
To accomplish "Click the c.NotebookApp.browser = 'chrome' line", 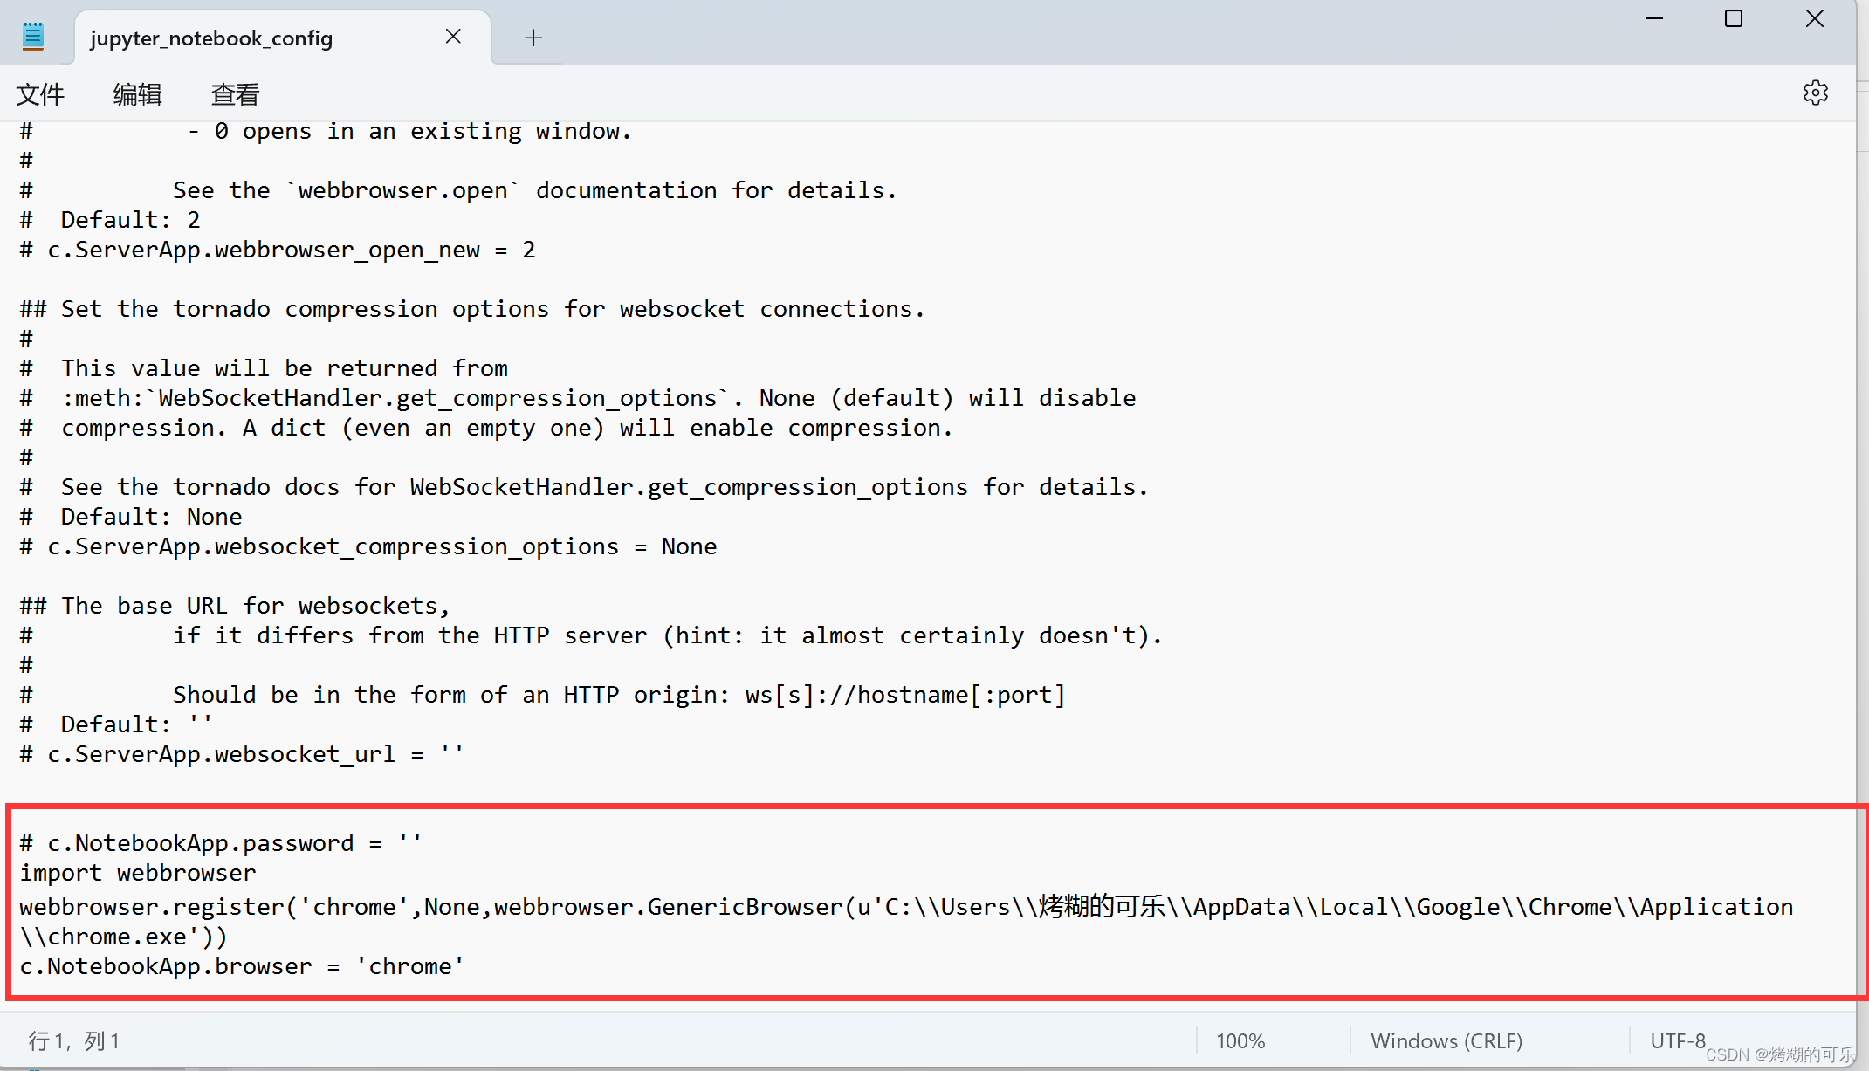I will 242,966.
